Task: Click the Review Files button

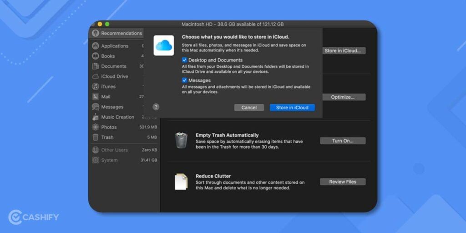Action: point(343,182)
